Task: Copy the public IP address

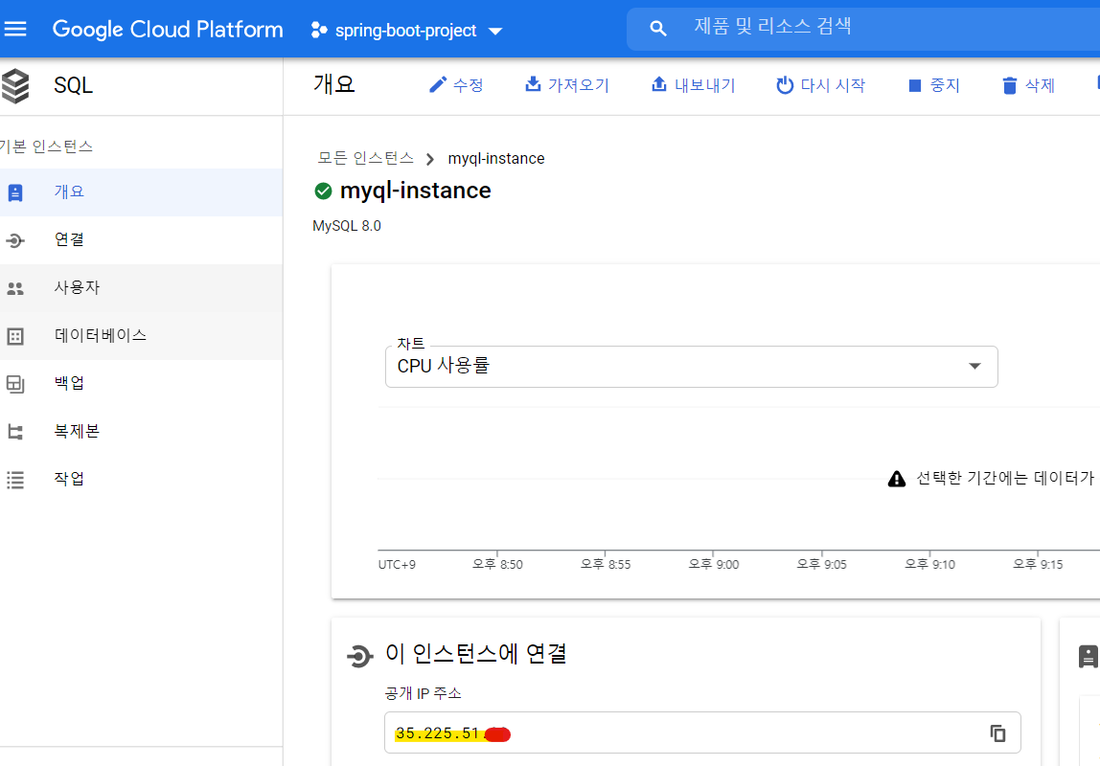Action: click(997, 733)
